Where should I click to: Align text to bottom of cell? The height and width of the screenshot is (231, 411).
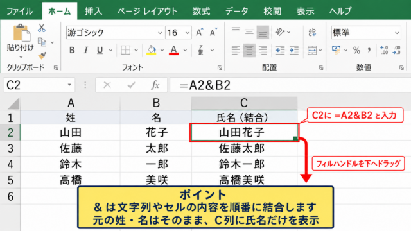coord(263,32)
